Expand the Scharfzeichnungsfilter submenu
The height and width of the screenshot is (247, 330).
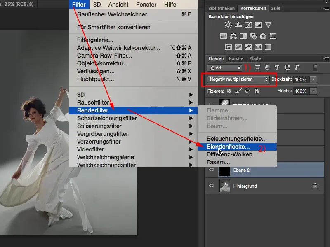click(133, 118)
